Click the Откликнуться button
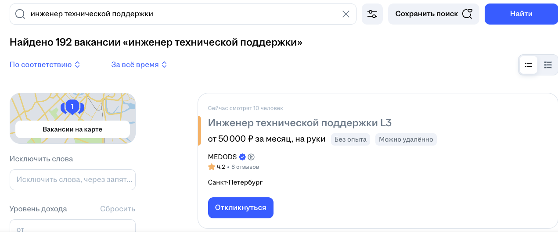This screenshot has width=558, height=235. (241, 208)
